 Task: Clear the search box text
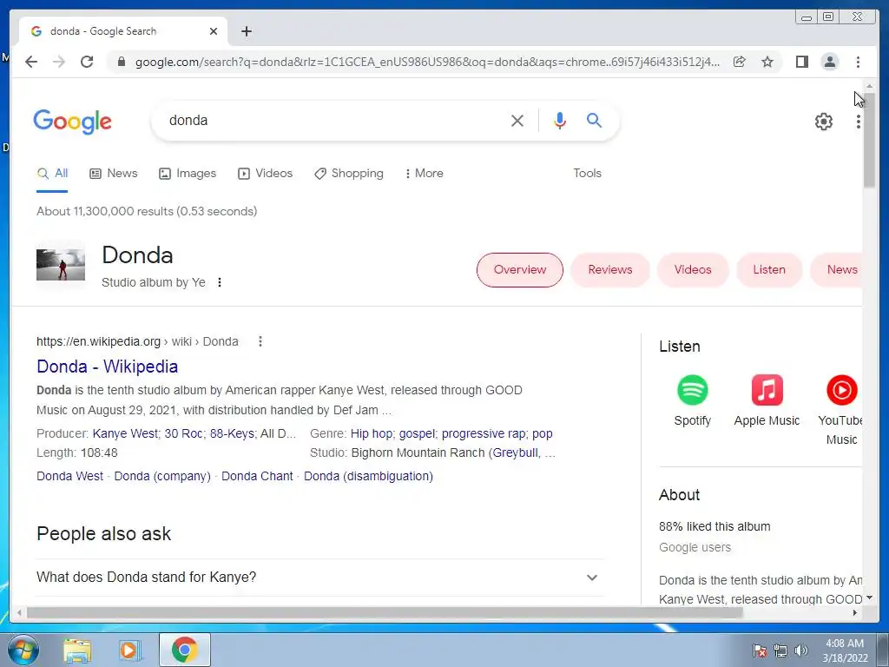coord(517,120)
